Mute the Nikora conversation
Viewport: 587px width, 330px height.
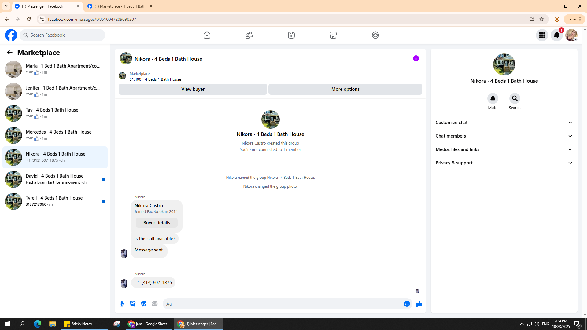coord(493,99)
